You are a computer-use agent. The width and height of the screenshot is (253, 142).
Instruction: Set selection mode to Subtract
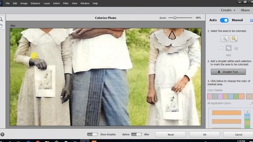[x=236, y=48]
